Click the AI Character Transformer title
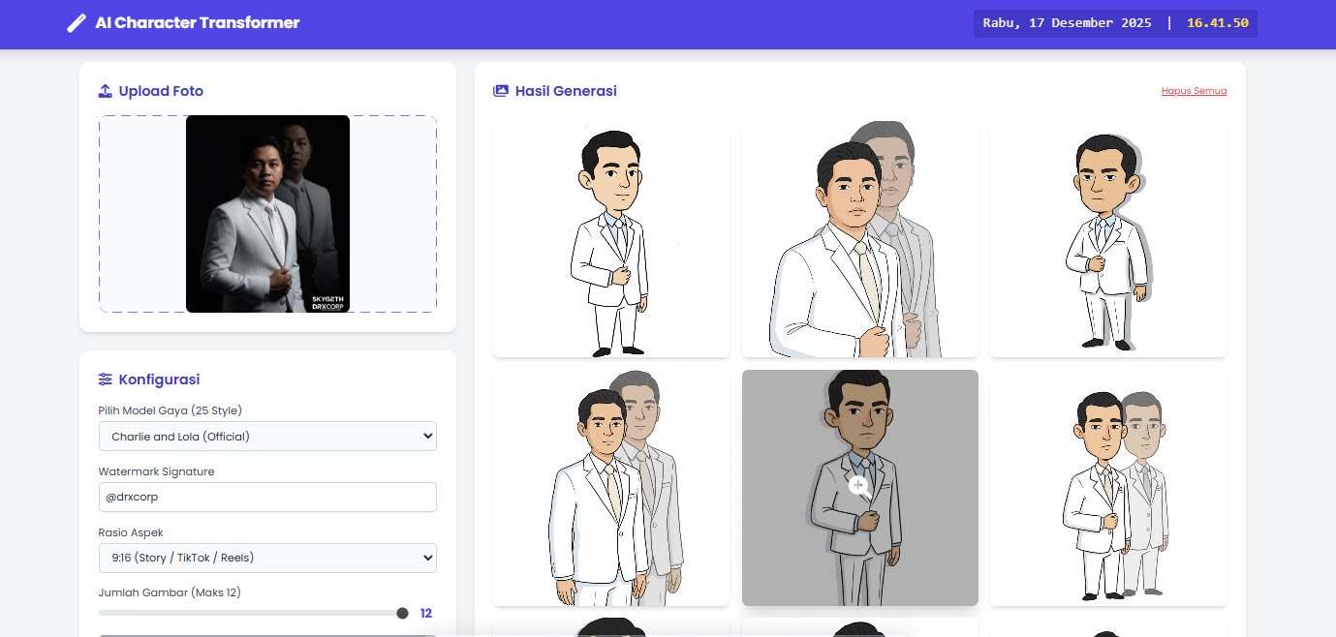This screenshot has height=637, width=1336. [198, 23]
